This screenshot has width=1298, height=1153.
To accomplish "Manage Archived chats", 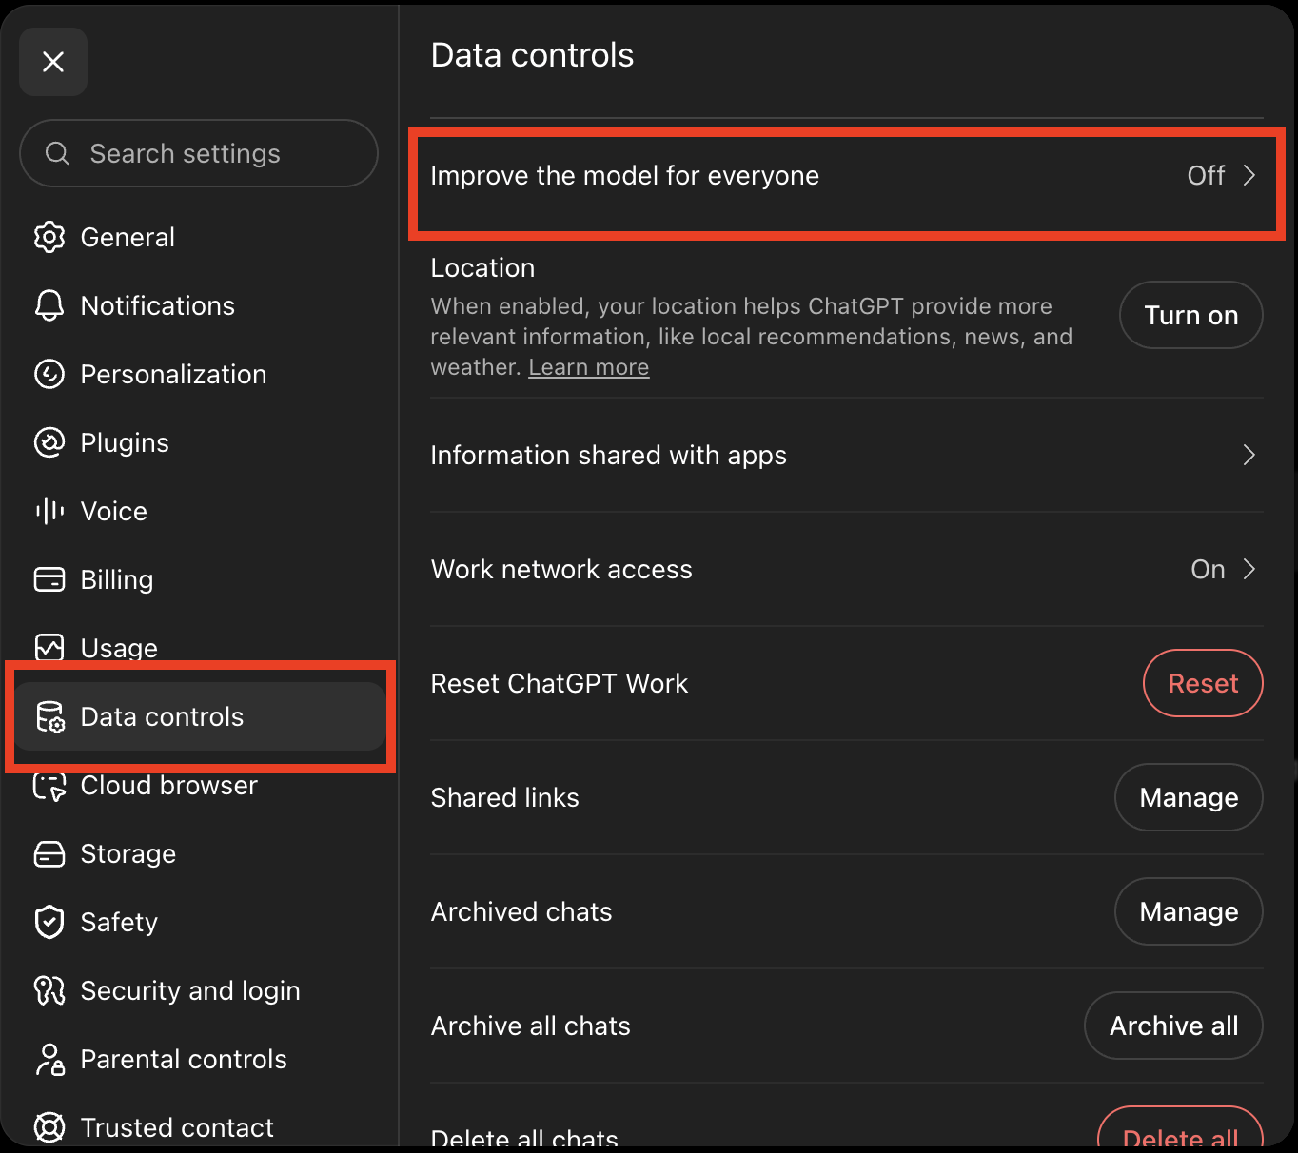I will point(1189,911).
